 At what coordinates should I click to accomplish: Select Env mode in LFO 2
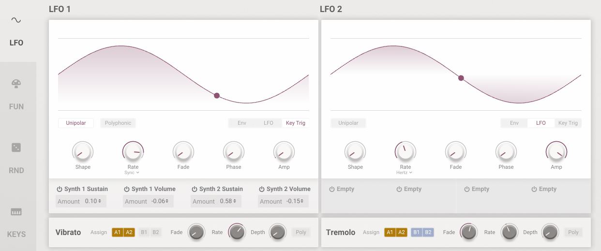coord(514,123)
